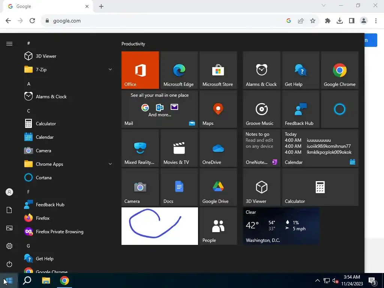Open the Washington, D.C. weather tile
Viewport: 384px width, 288px height.
[281, 226]
